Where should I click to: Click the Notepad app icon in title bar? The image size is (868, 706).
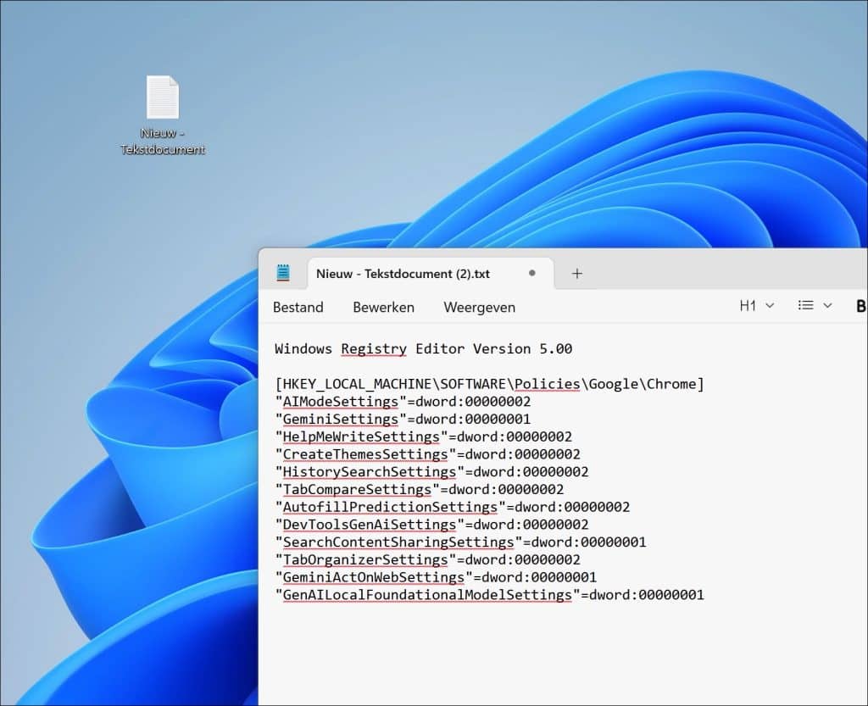point(283,273)
